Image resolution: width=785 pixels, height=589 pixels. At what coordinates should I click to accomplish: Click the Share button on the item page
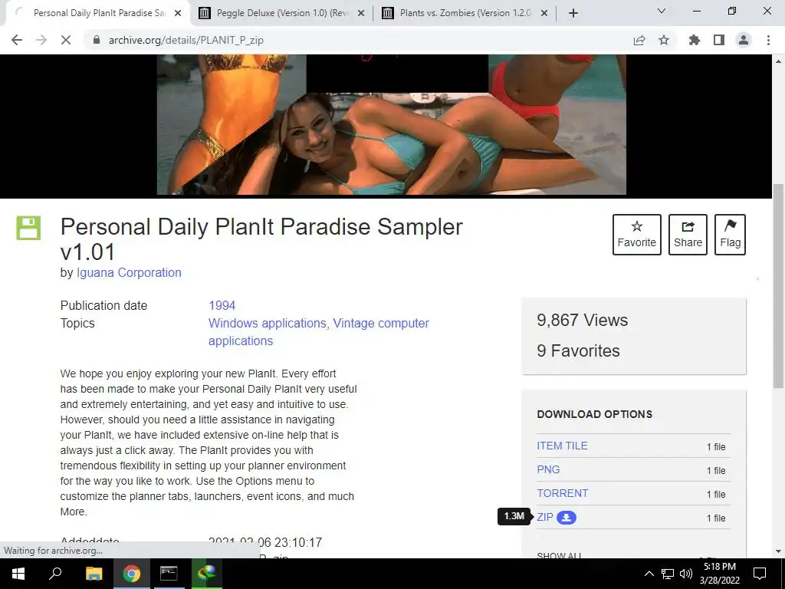(x=688, y=235)
